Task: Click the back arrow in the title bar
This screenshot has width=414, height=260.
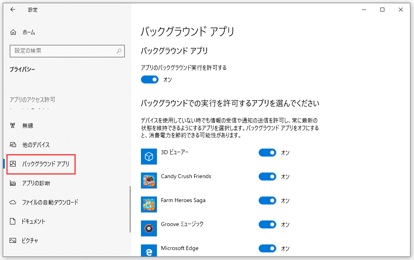Action: 13,10
